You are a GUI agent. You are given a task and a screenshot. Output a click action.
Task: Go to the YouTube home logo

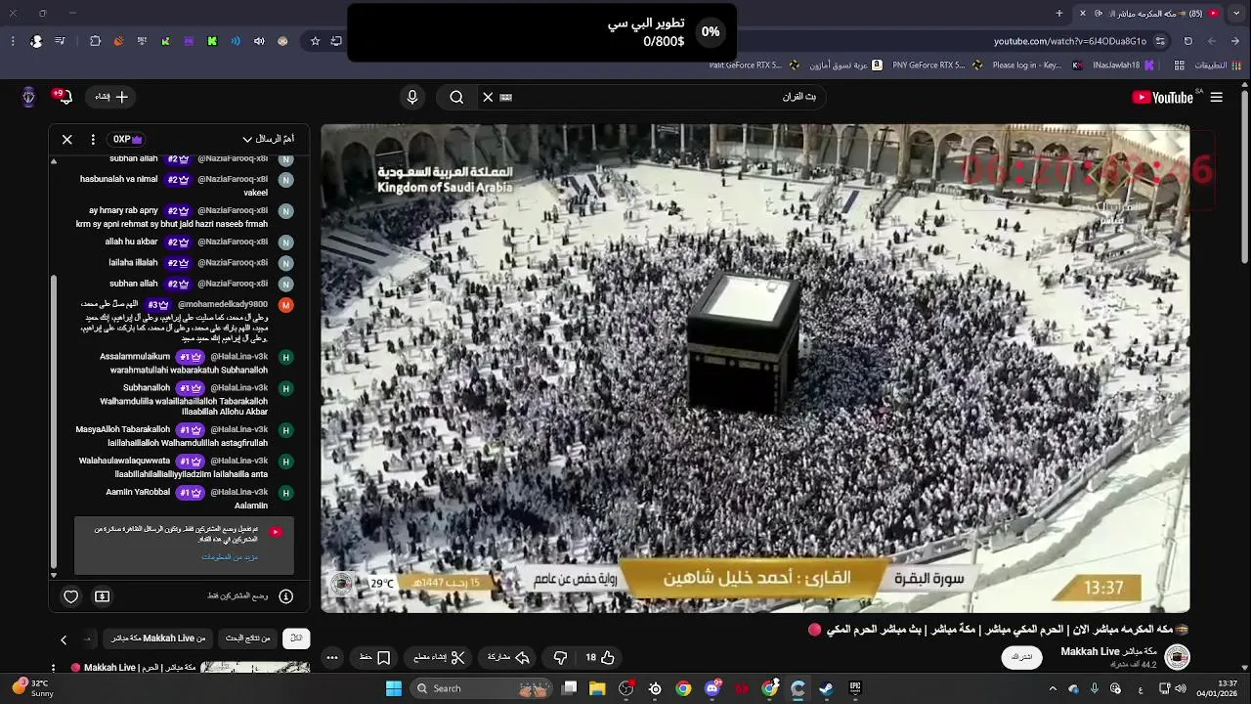coord(1163,97)
